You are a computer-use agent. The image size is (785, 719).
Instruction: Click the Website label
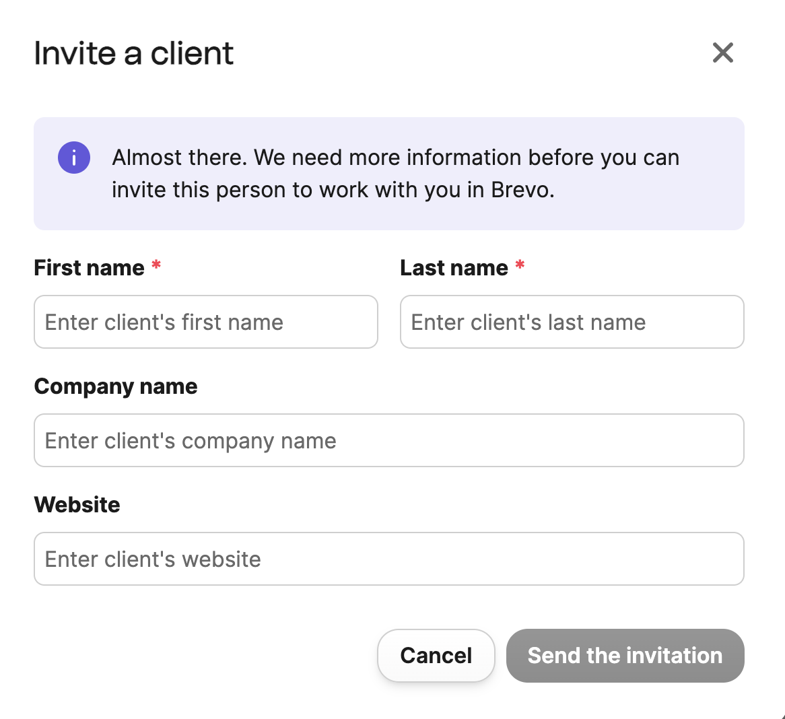[x=77, y=505]
